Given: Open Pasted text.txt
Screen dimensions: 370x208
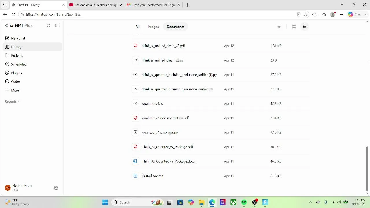Looking at the screenshot, I should point(152,176).
